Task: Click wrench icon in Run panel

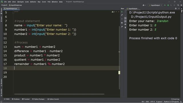Action: pyautogui.click(x=122, y=15)
